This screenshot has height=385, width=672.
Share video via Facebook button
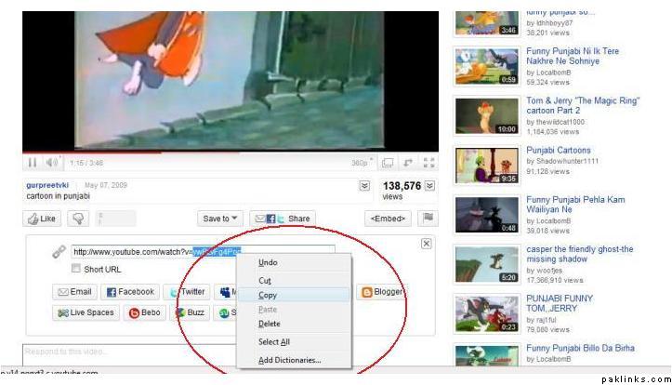(x=130, y=292)
